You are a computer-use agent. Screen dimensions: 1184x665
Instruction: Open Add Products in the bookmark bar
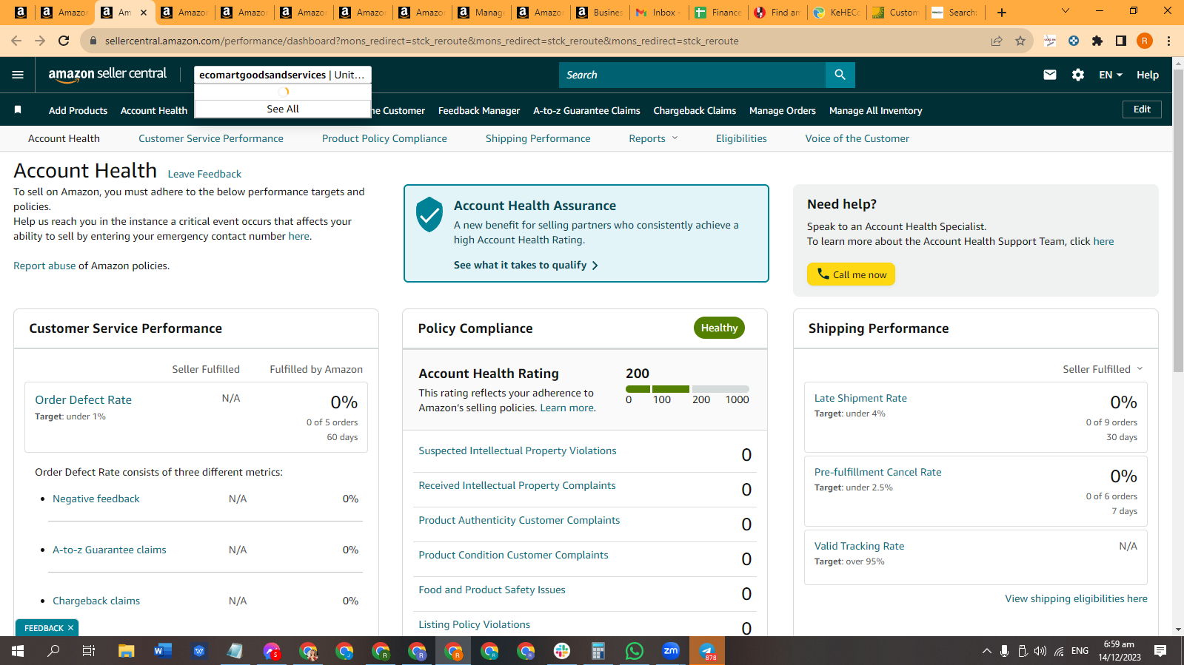pyautogui.click(x=78, y=110)
